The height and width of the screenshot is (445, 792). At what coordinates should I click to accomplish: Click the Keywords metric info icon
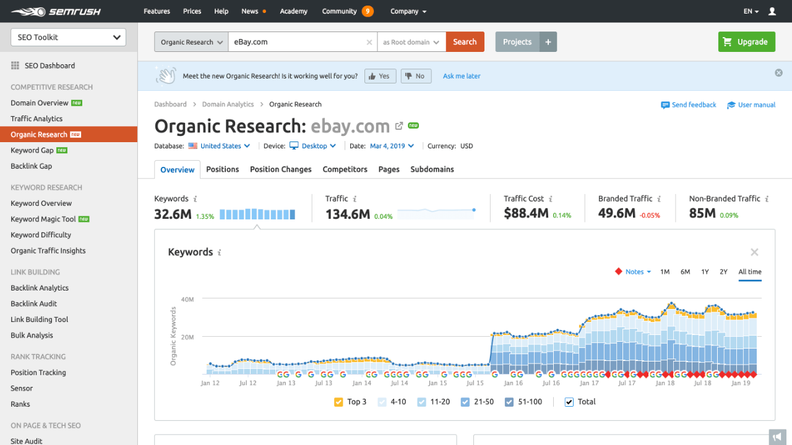pos(196,199)
